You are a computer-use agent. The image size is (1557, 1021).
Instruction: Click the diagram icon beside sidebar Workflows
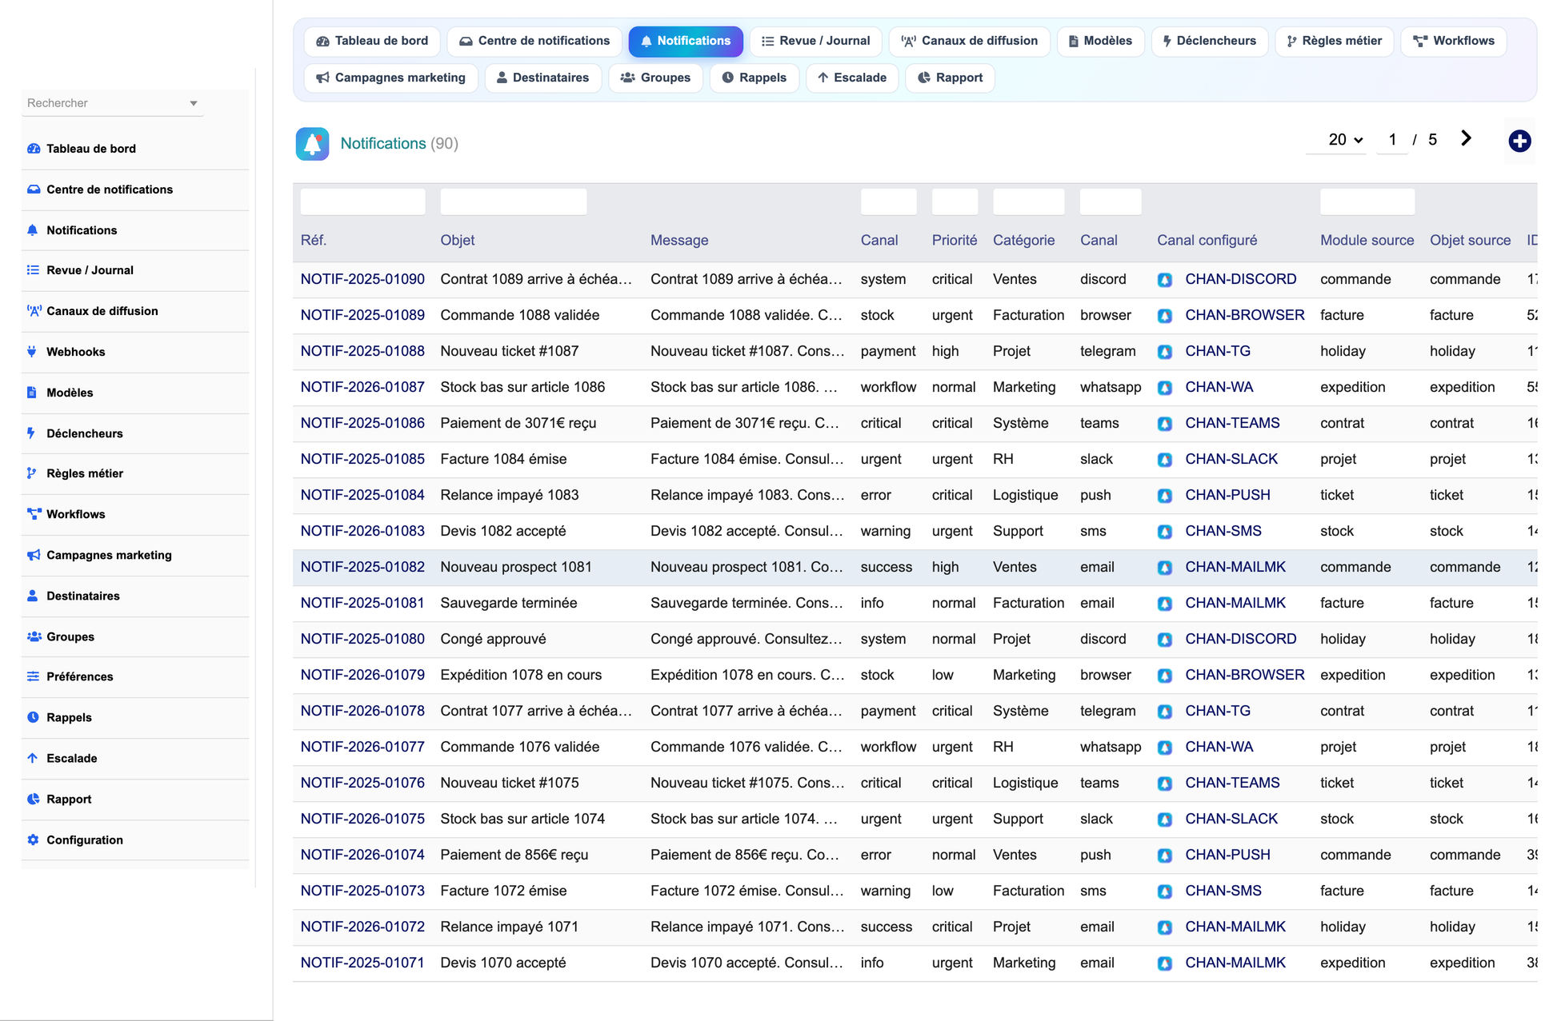point(34,514)
